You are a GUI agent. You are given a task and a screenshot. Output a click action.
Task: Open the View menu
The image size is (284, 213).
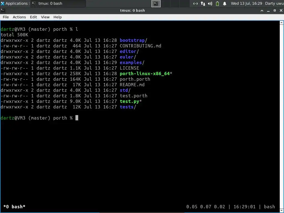(x=45, y=17)
